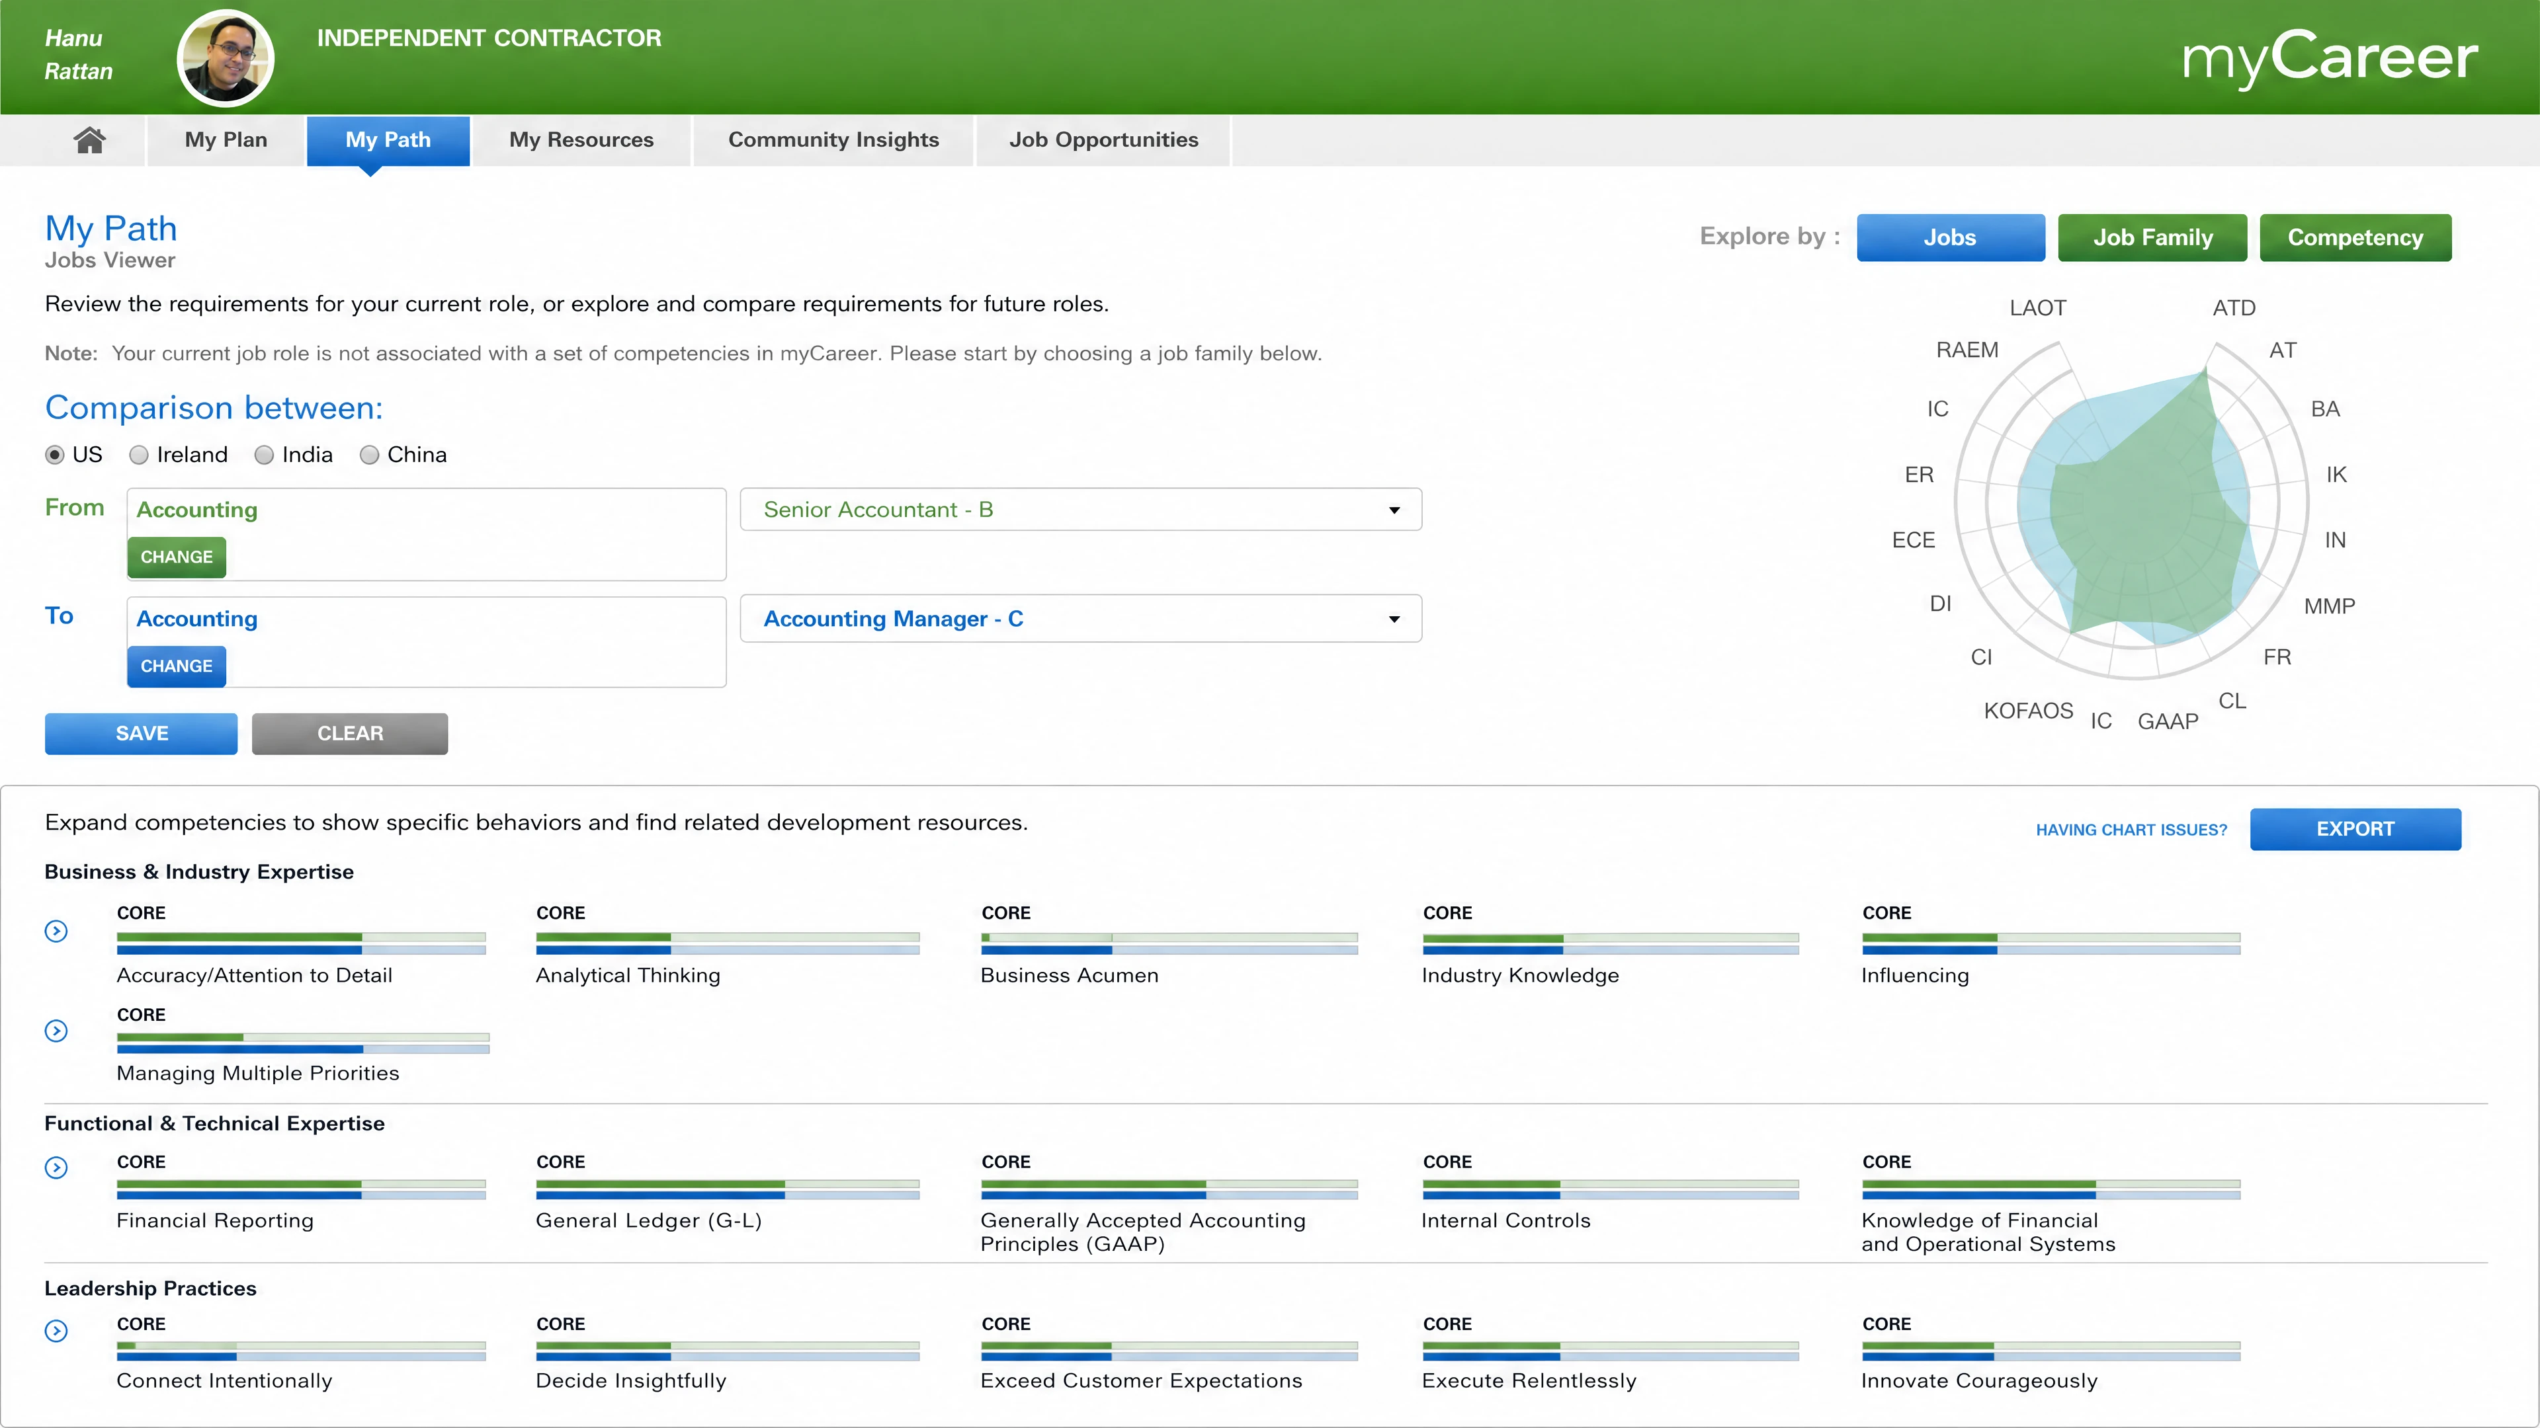
Task: Open the My Plan tab
Action: click(226, 140)
